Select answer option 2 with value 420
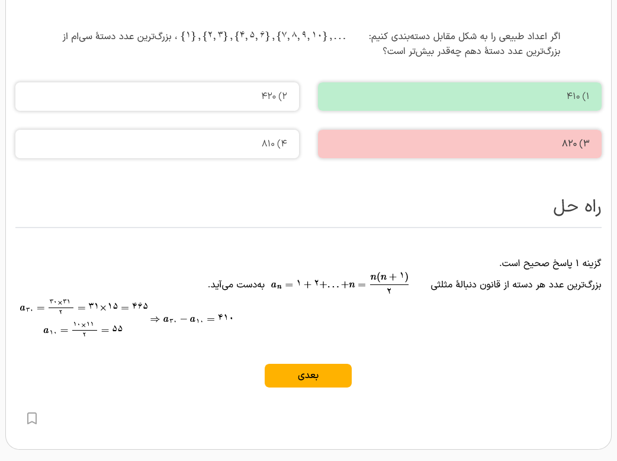This screenshot has width=617, height=461. tap(157, 97)
